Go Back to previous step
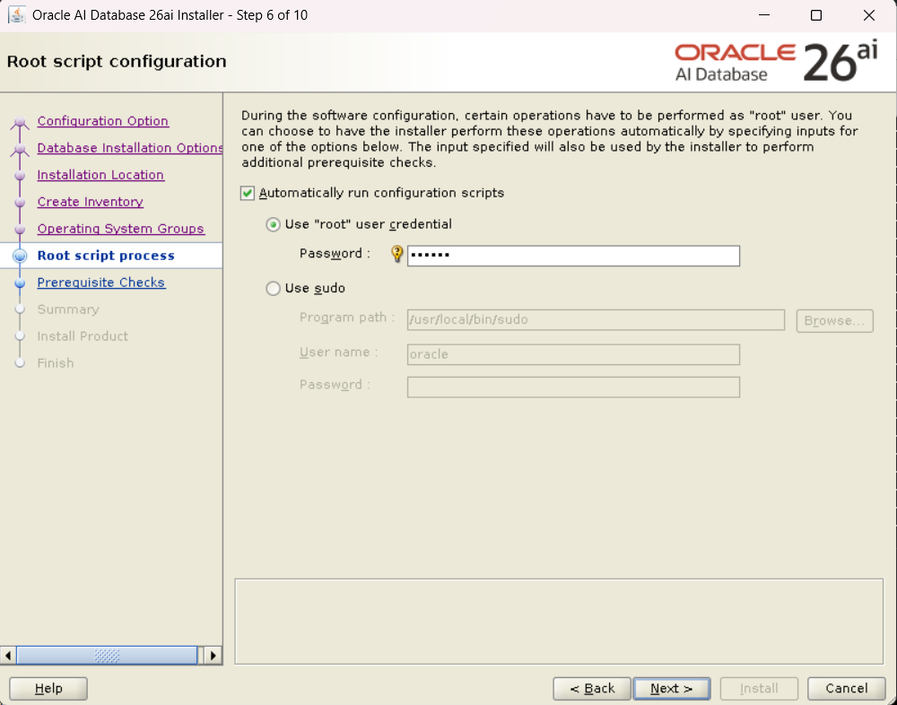This screenshot has width=897, height=705. tap(592, 689)
